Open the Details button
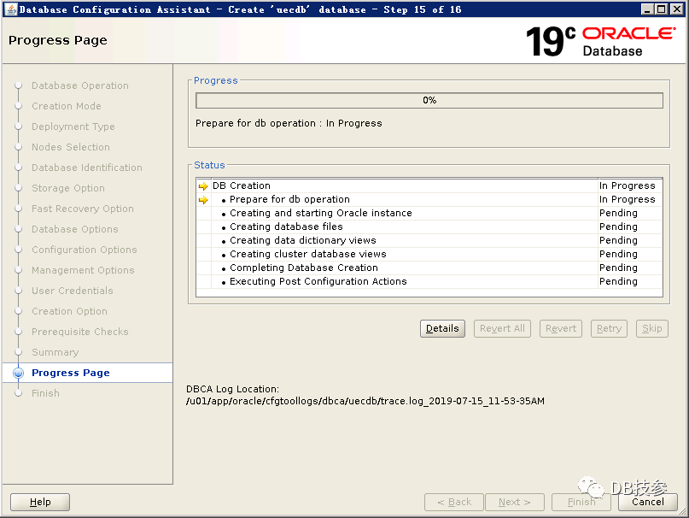The image size is (689, 518). click(x=442, y=328)
